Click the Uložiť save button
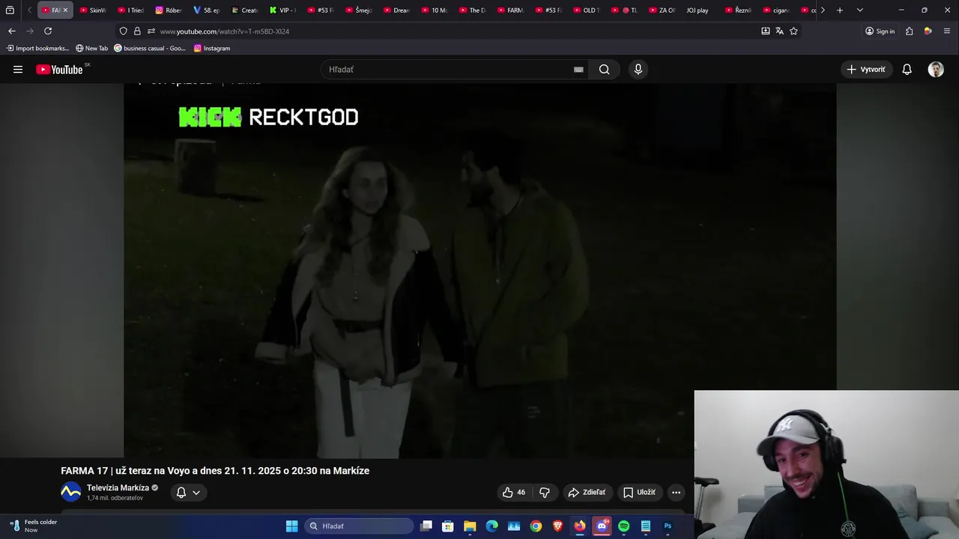The width and height of the screenshot is (959, 539). (639, 493)
